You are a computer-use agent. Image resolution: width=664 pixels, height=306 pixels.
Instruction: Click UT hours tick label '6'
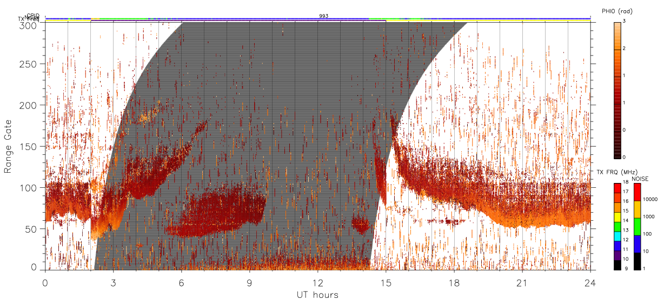[x=182, y=283]
